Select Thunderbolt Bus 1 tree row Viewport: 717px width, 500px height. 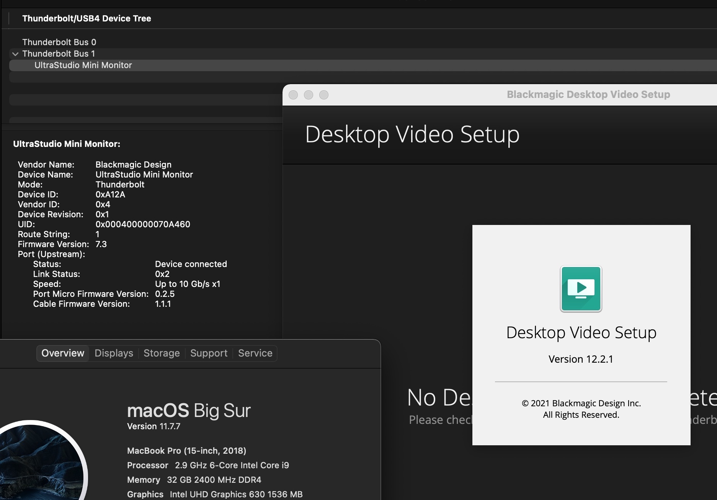(x=363, y=54)
